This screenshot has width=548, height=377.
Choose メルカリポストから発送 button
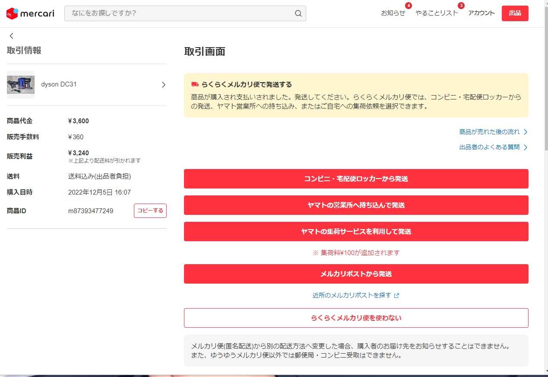coord(356,274)
